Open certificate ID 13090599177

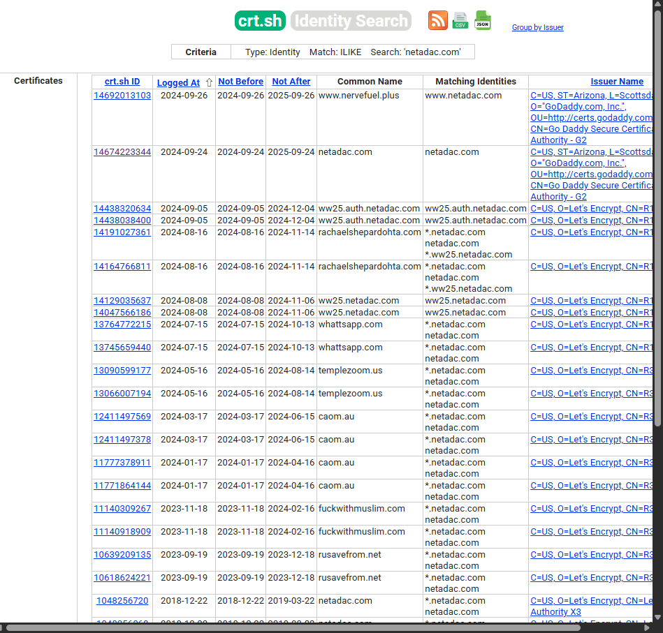(x=122, y=371)
